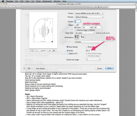Click the zoom in toolbar button
This screenshot has width=137, height=116.
(13, 7)
